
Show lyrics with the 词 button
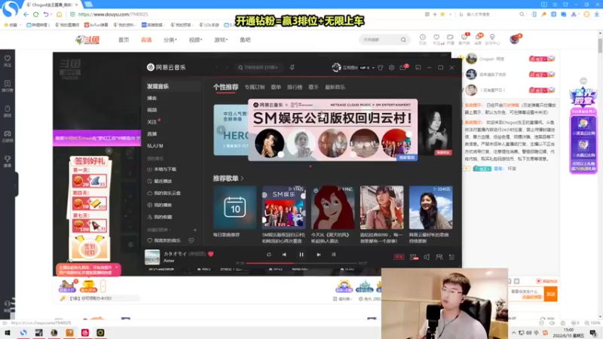tap(333, 255)
